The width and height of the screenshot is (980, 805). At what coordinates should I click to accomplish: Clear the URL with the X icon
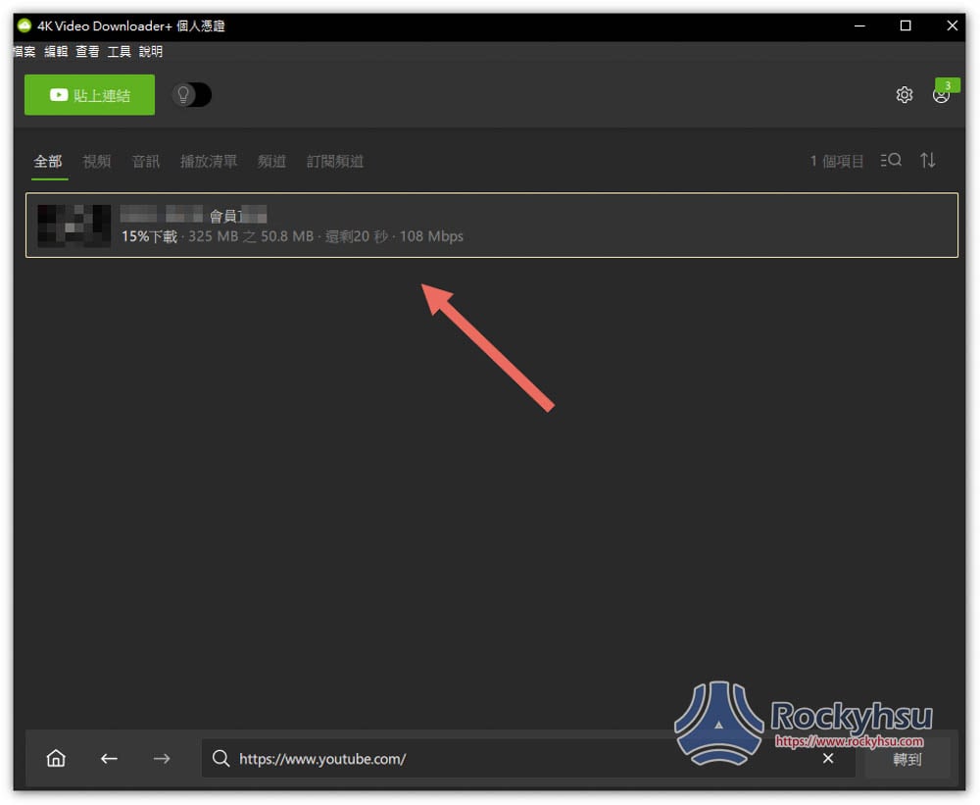point(828,758)
